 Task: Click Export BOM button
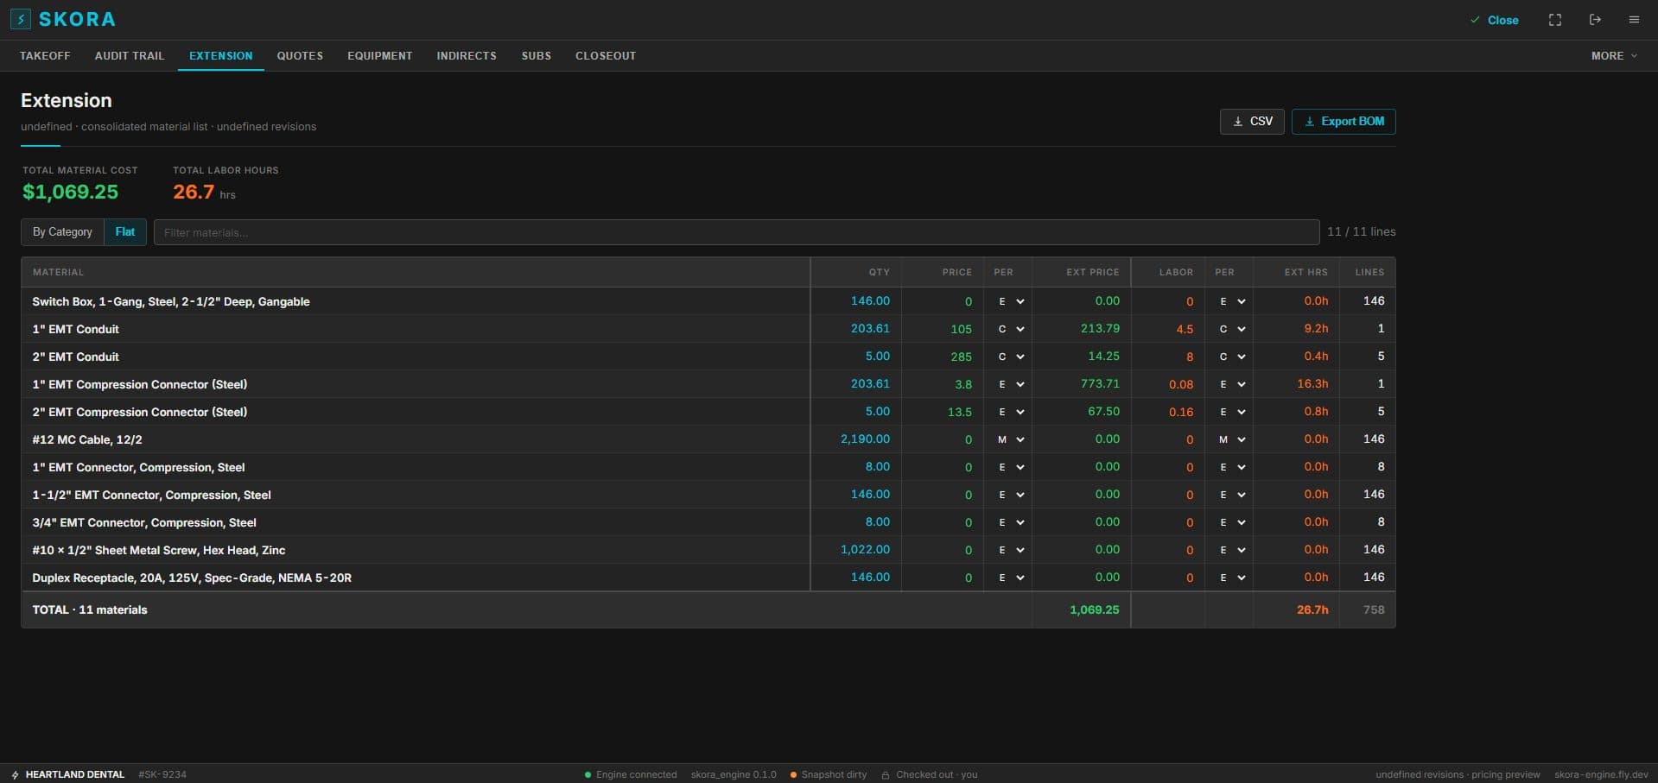pos(1344,122)
